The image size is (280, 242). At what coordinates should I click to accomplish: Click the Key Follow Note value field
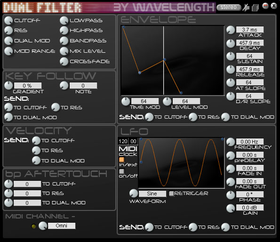pyautogui.click(x=83, y=86)
